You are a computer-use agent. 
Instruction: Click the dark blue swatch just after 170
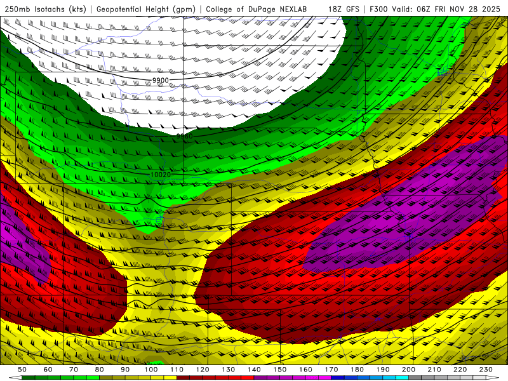338,377
